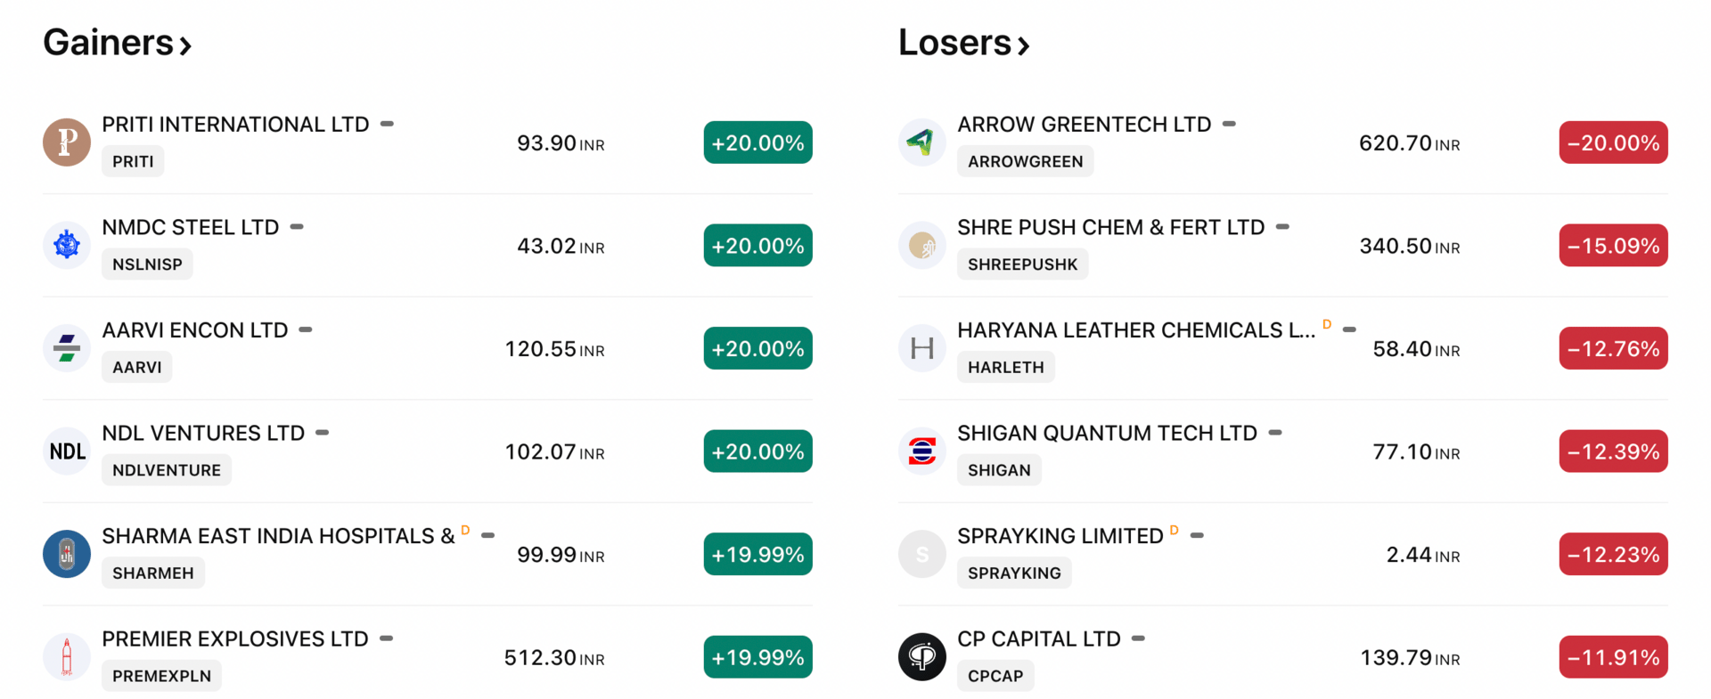Image resolution: width=1711 pixels, height=699 pixels.
Task: Click the SPRAYKING LIMITED stock name
Action: pyautogui.click(x=1060, y=536)
